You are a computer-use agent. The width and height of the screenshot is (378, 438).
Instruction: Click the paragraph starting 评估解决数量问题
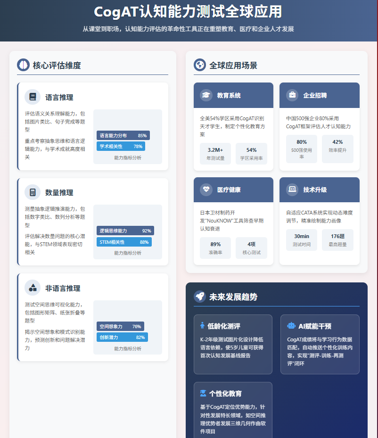pyautogui.click(x=55, y=244)
